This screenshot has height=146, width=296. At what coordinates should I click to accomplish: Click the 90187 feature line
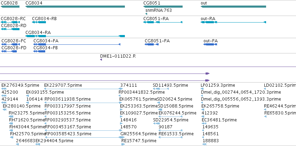point(171,130)
